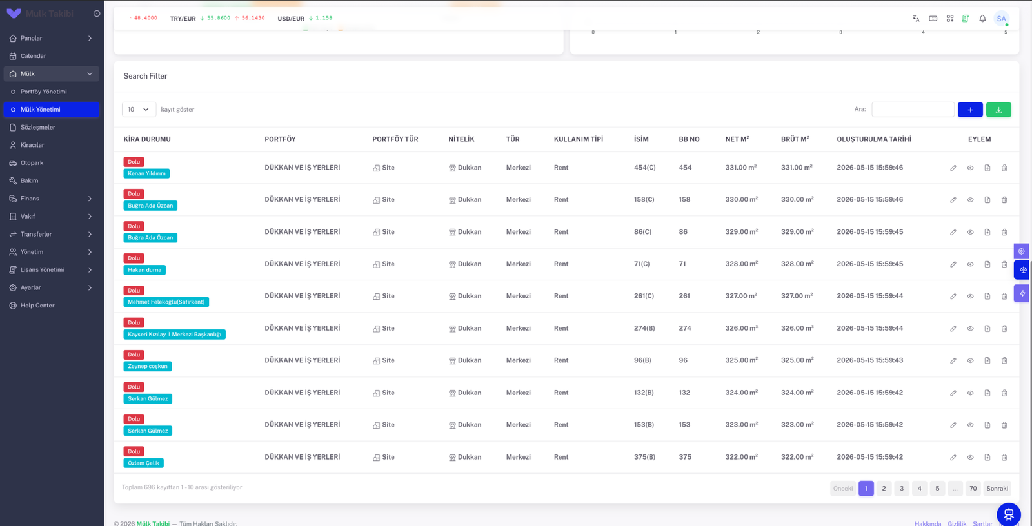
Task: Click the keyboard shortcuts icon in header
Action: (933, 19)
